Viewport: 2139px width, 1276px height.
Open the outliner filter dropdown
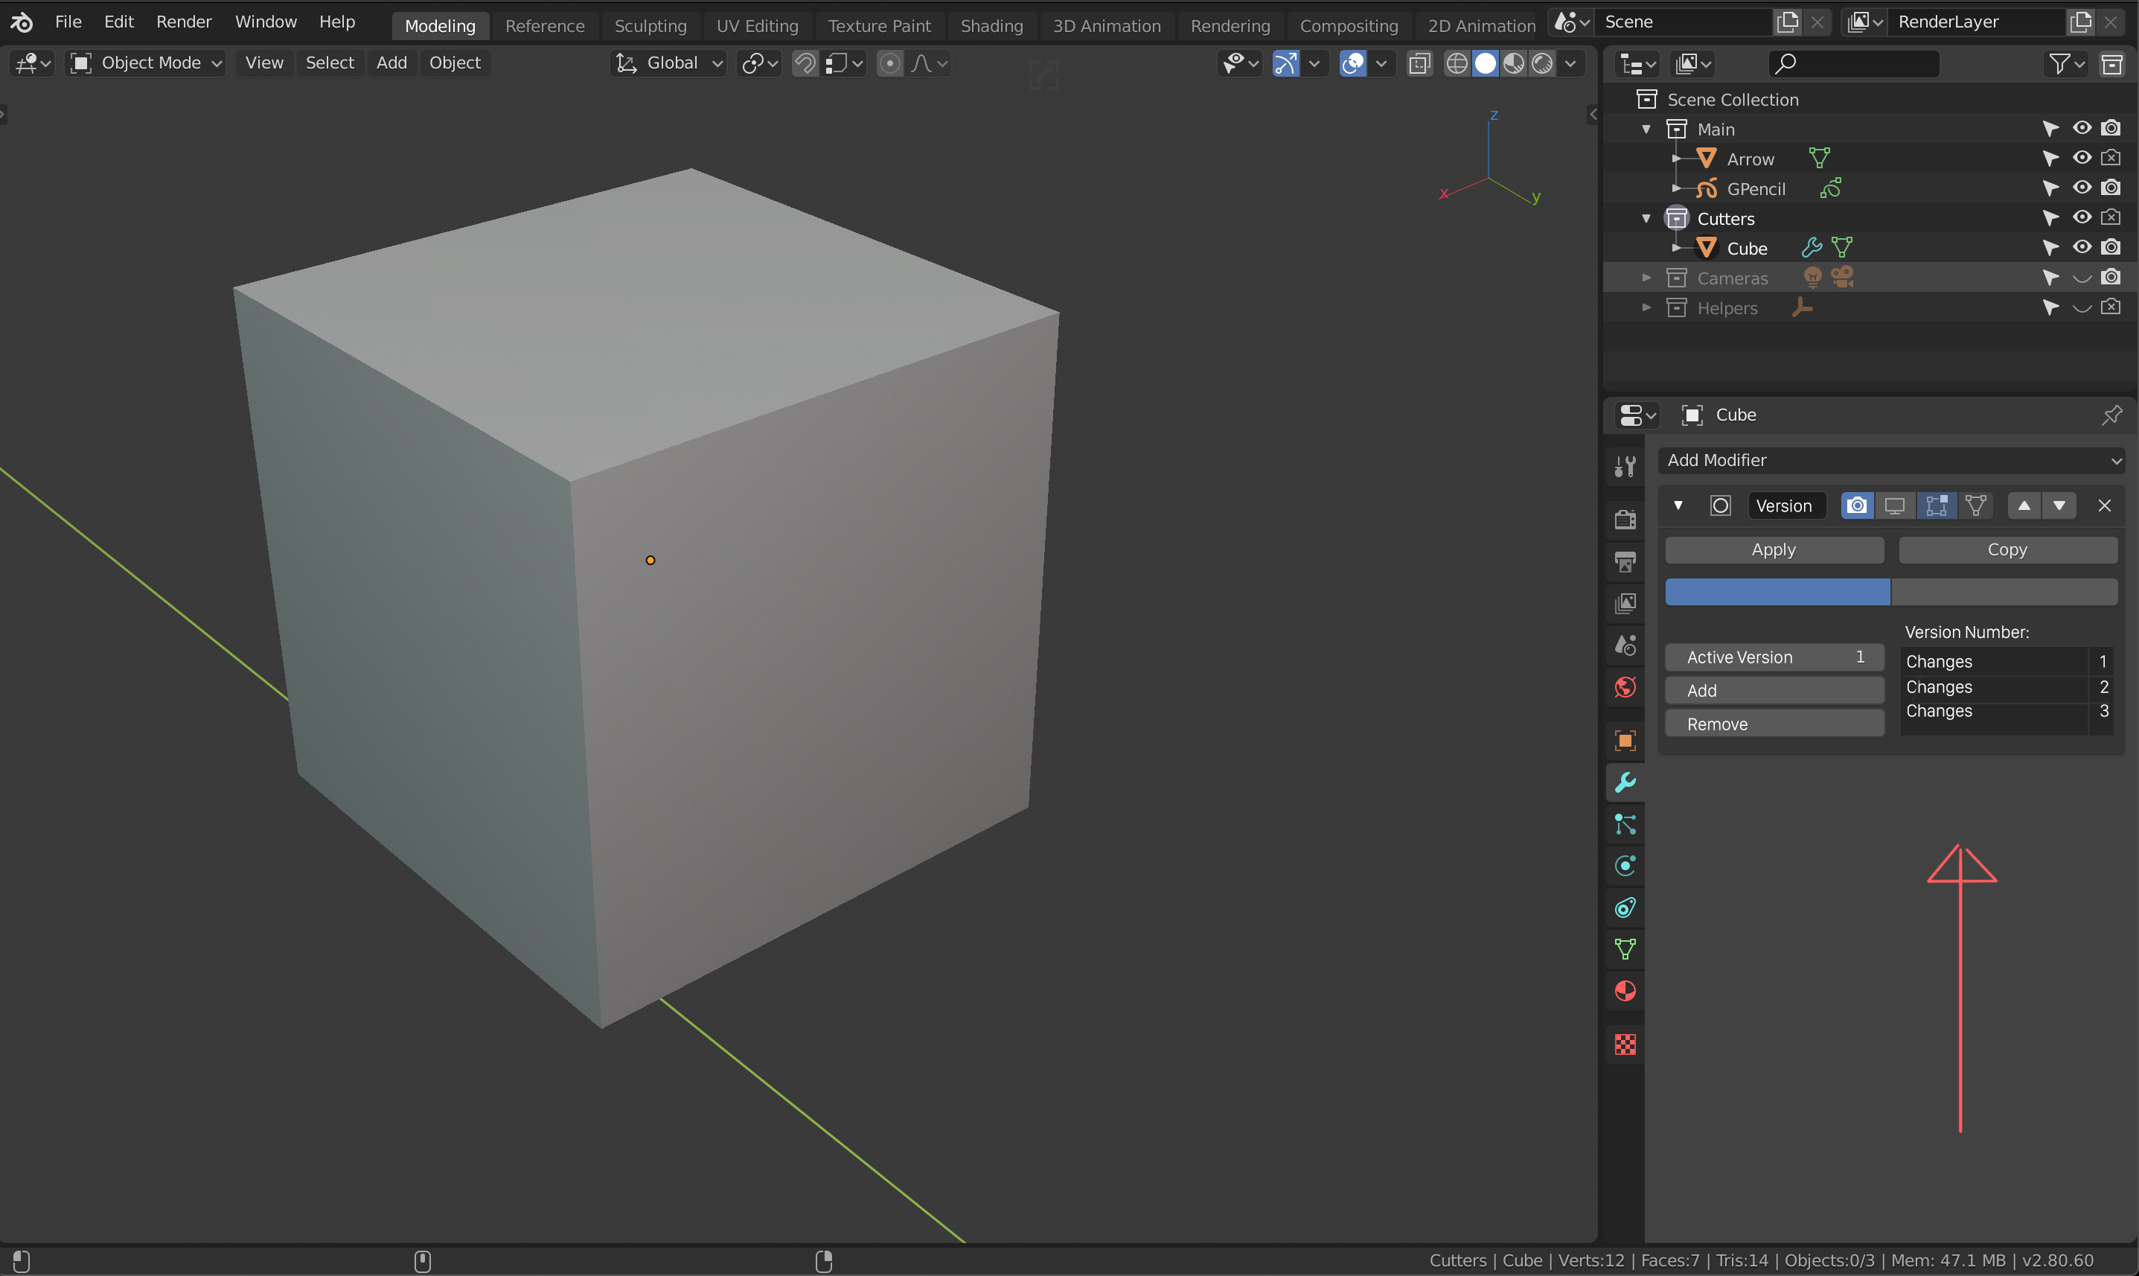coord(2067,63)
